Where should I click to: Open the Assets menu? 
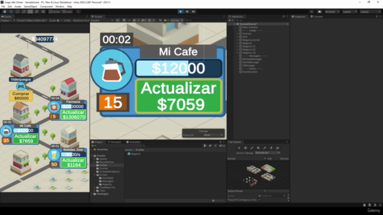[18, 7]
